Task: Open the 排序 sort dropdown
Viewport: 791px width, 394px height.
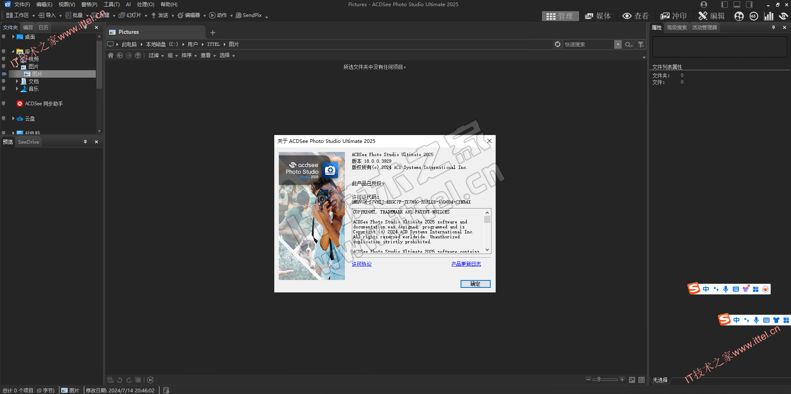Action: click(189, 55)
